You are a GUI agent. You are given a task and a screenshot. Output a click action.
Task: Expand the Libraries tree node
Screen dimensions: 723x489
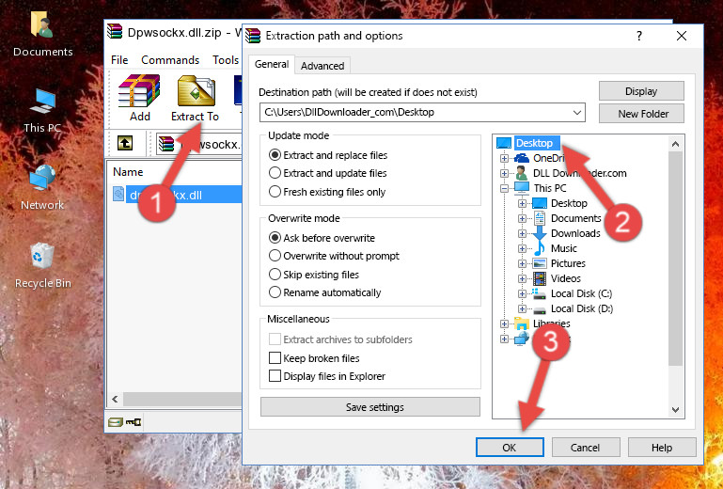click(x=505, y=323)
